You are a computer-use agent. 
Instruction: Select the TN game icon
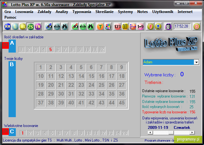38,27
